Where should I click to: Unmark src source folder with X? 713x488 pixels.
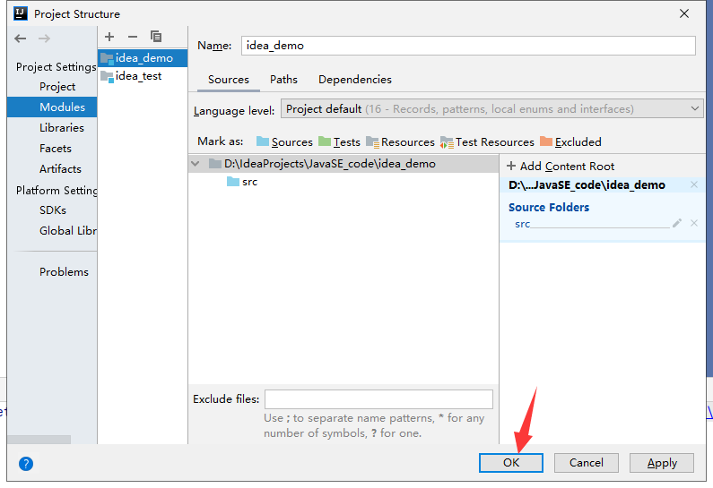coord(694,223)
